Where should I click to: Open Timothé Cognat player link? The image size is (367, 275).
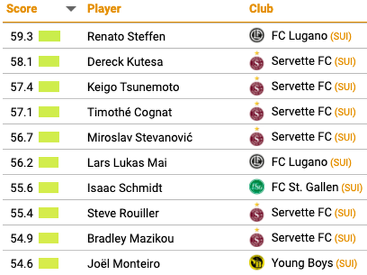coord(130,112)
